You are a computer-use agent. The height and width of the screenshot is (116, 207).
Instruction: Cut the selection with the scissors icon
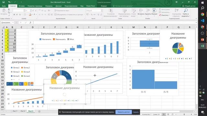click(x=9, y=9)
